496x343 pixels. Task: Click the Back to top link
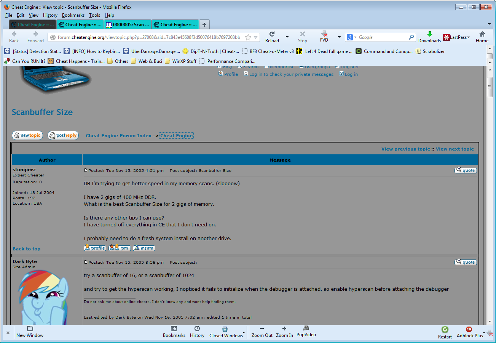pyautogui.click(x=26, y=249)
